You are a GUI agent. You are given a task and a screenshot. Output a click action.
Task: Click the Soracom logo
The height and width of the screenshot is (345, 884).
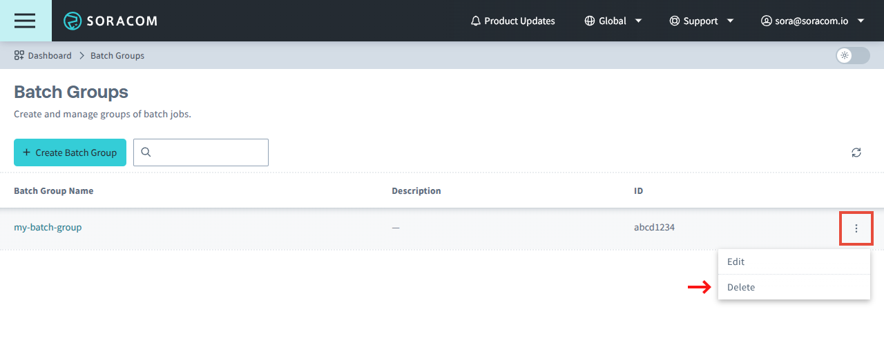coord(110,21)
